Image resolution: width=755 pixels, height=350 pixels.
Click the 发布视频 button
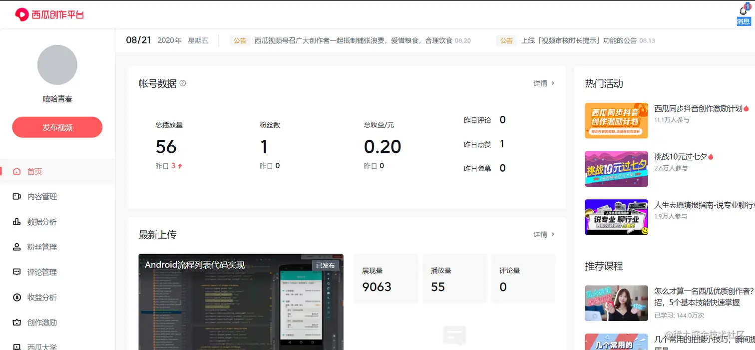point(57,127)
